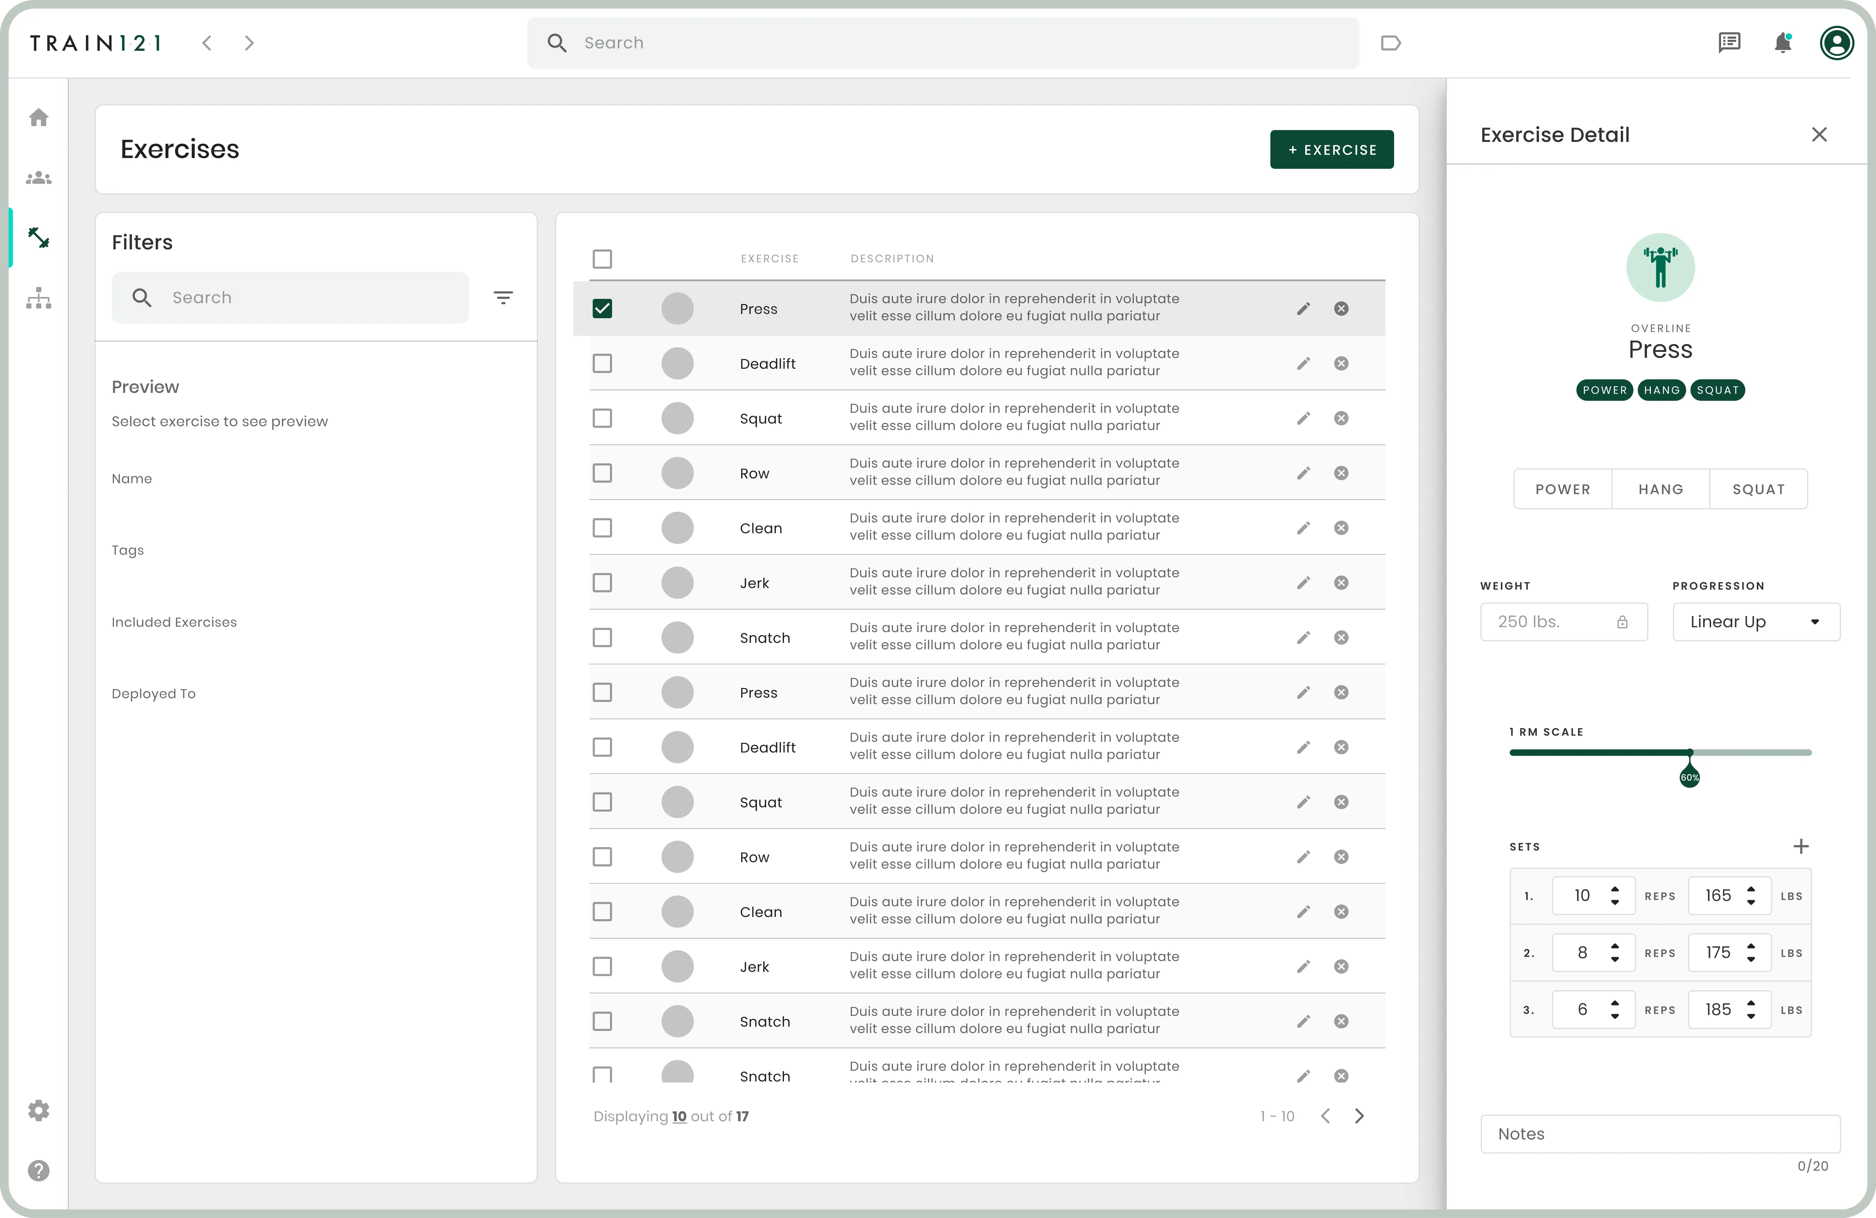Open the chat messages icon in the top bar

pos(1729,43)
